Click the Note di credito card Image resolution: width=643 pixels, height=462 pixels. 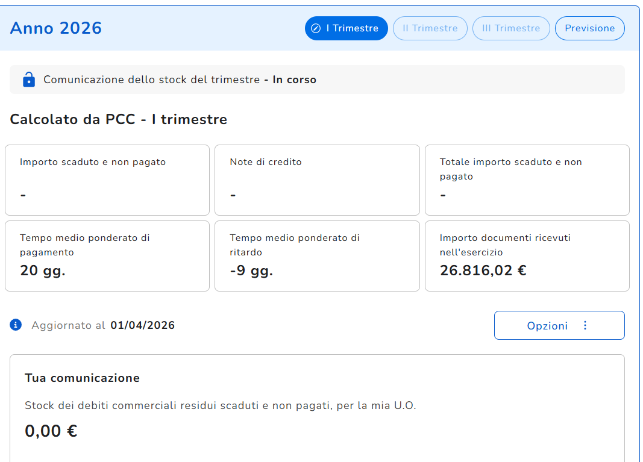coord(317,179)
